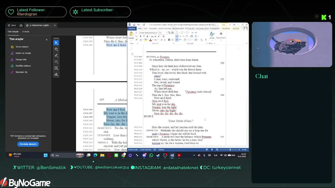
Task: Toggle bold K formatting in Word
Action: point(141,36)
